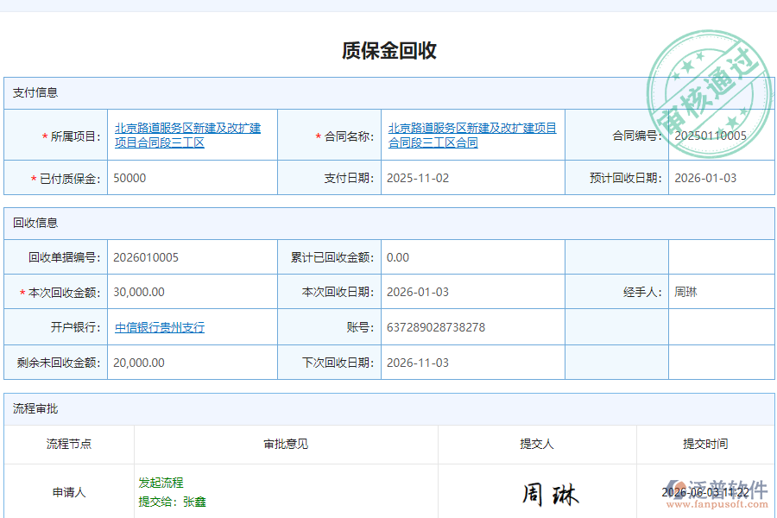Click the 张鑫 recipient link
The height and width of the screenshot is (518, 777).
[x=194, y=501]
